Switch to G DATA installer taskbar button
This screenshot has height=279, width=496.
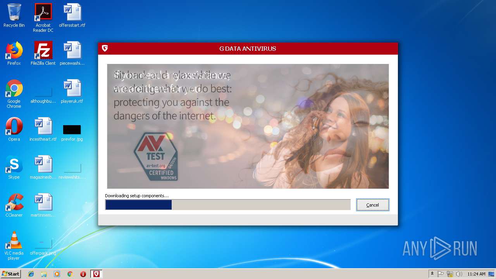pos(96,274)
